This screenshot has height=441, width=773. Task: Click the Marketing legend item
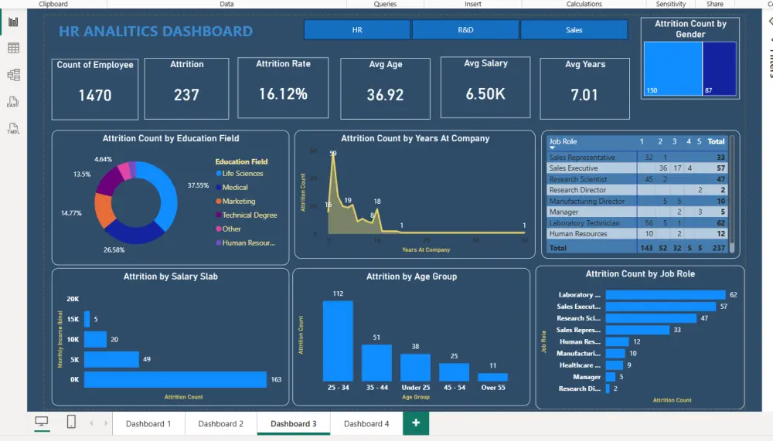pos(236,201)
